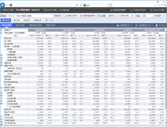Click the 15,438 value cell
The image size is (167, 128).
tap(40, 63)
